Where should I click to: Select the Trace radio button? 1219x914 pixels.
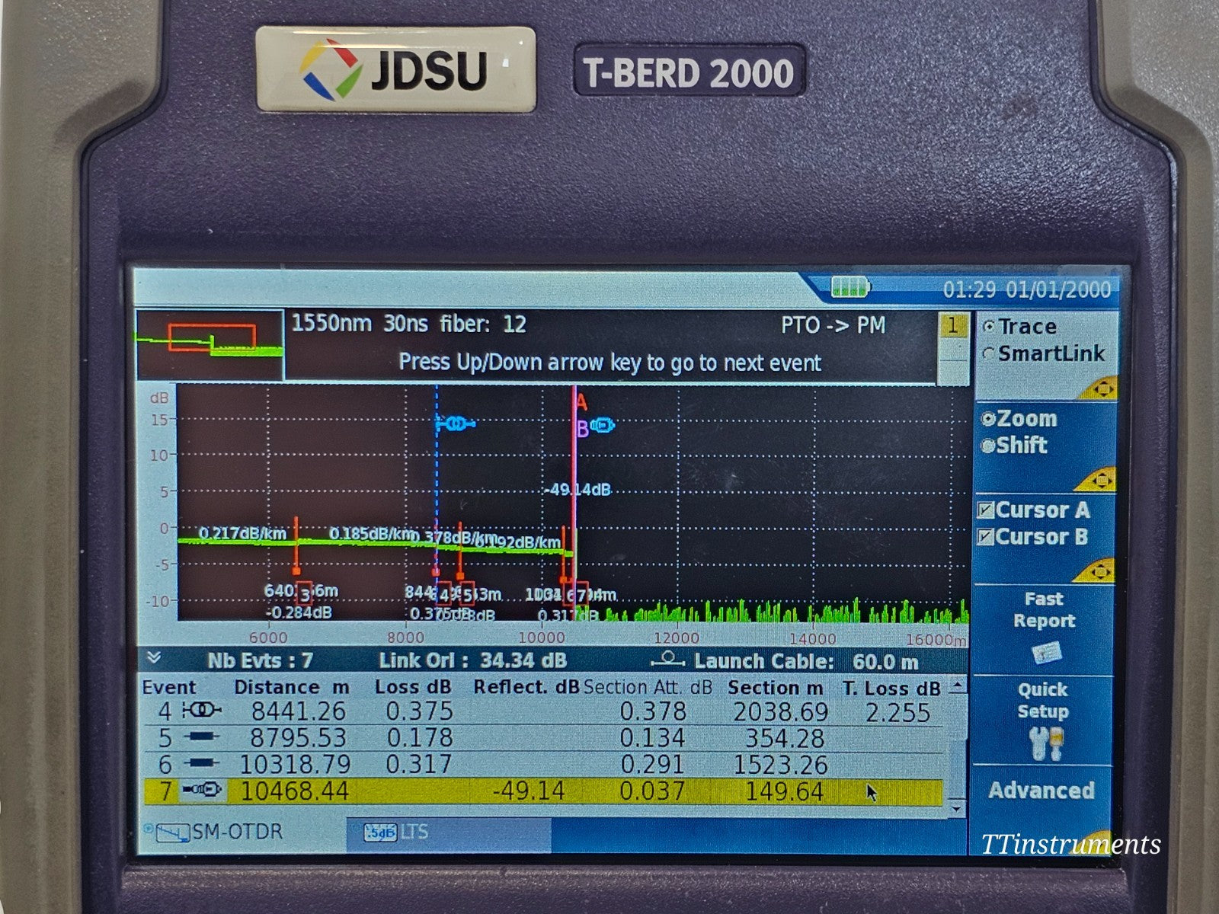(x=989, y=327)
